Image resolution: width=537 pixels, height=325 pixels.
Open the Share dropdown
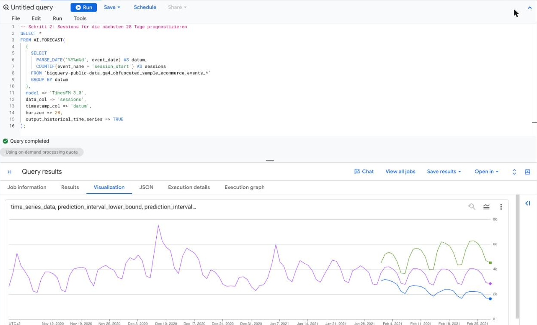click(x=177, y=7)
